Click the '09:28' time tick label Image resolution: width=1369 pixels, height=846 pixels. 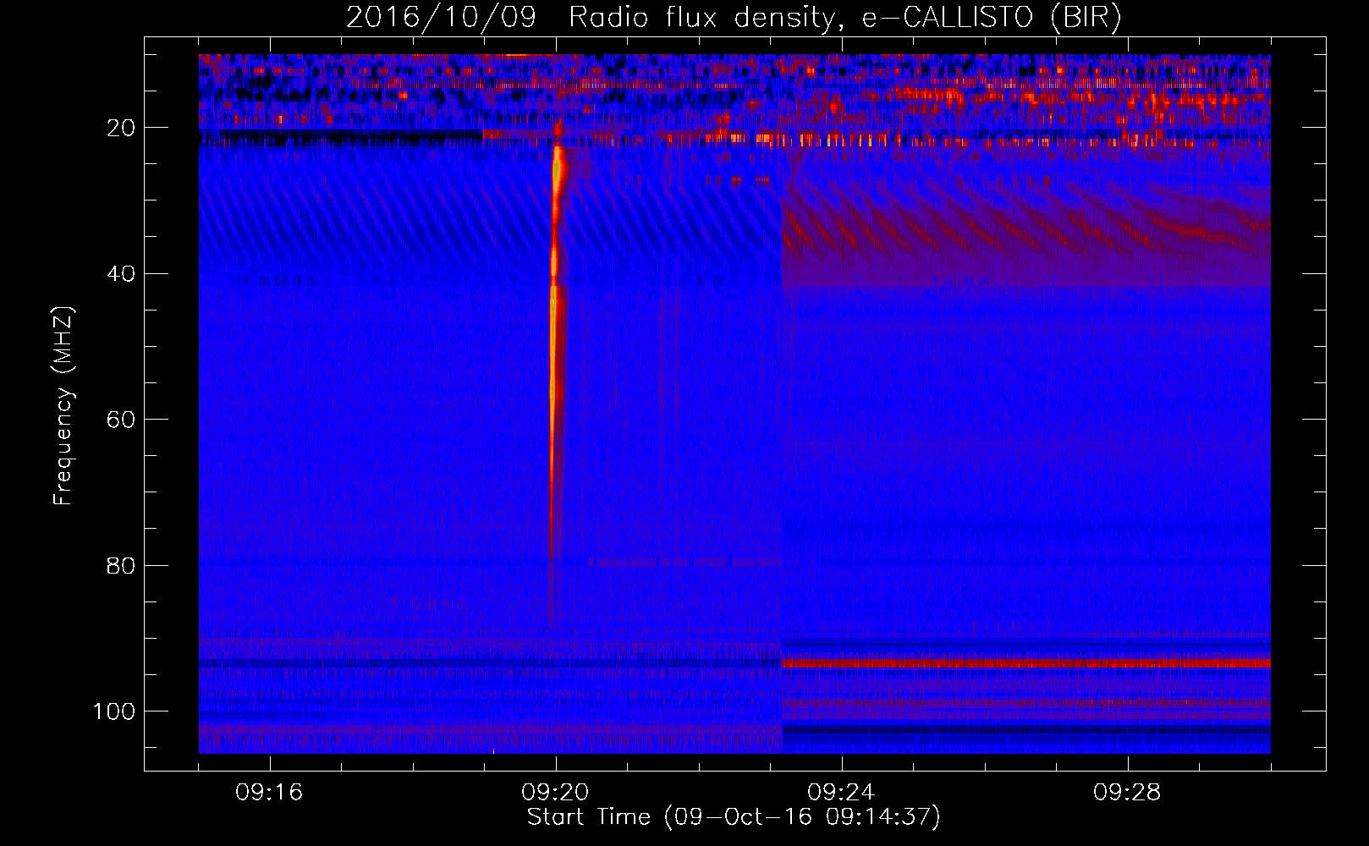click(1127, 793)
